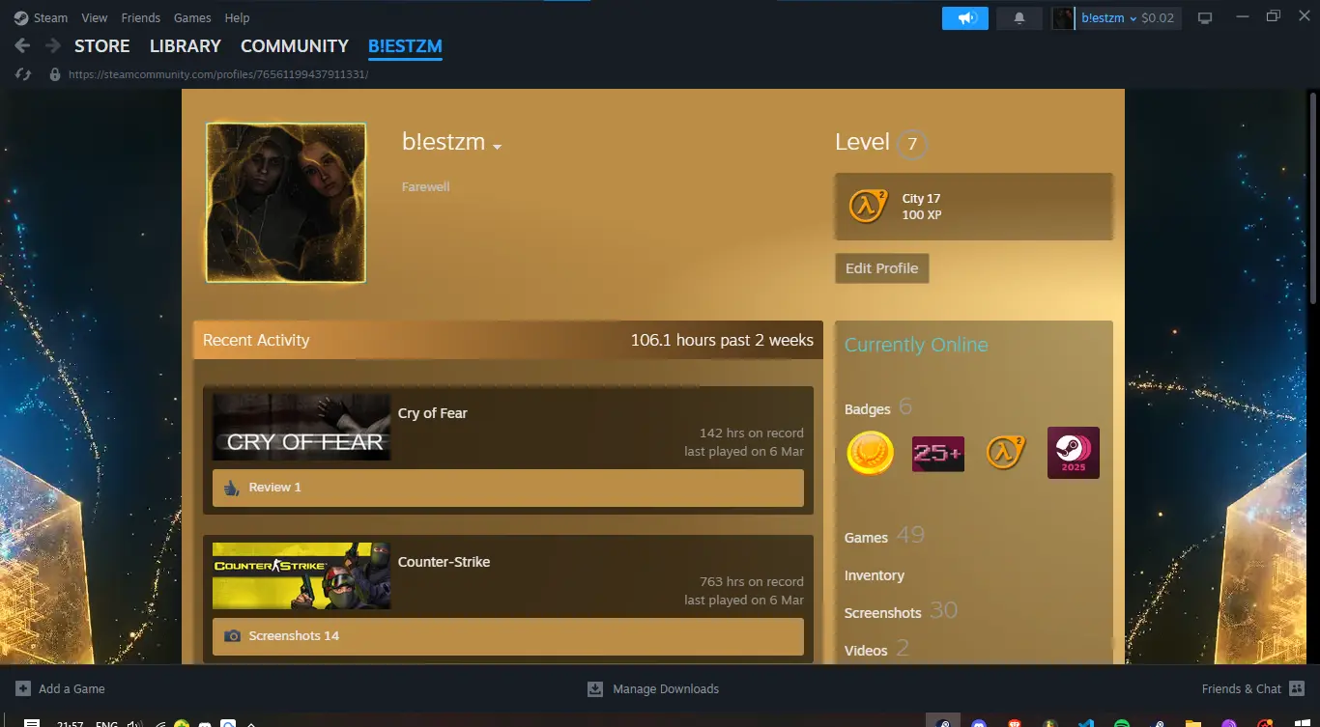Viewport: 1320px width, 727px height.
Task: Open the 25+ games badge
Action: tap(938, 453)
